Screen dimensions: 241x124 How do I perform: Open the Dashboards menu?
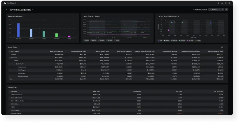pyautogui.click(x=13, y=3)
